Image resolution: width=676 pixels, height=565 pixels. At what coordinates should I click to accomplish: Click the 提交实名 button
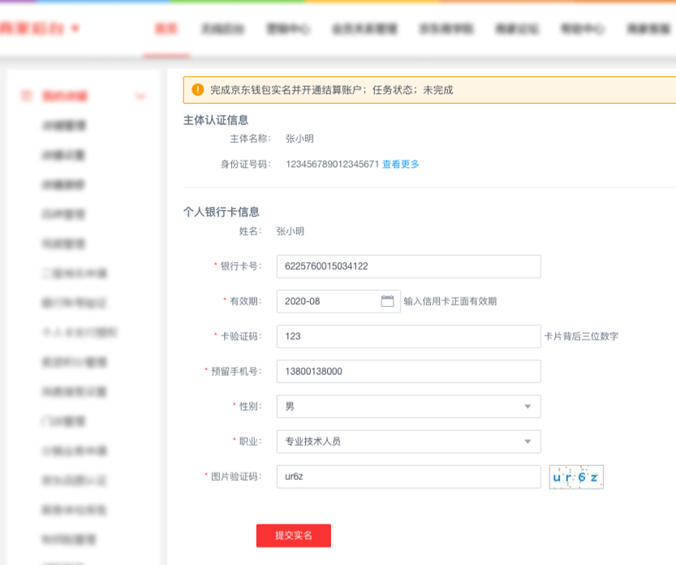(294, 536)
